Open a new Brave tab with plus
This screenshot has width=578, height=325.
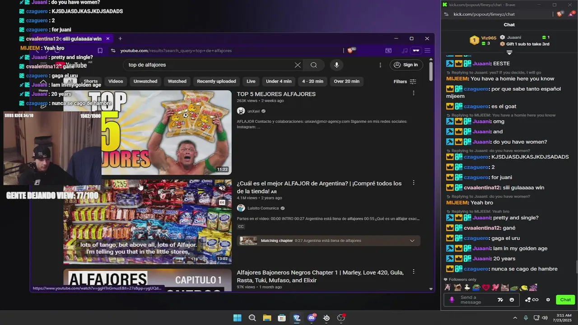tap(120, 39)
